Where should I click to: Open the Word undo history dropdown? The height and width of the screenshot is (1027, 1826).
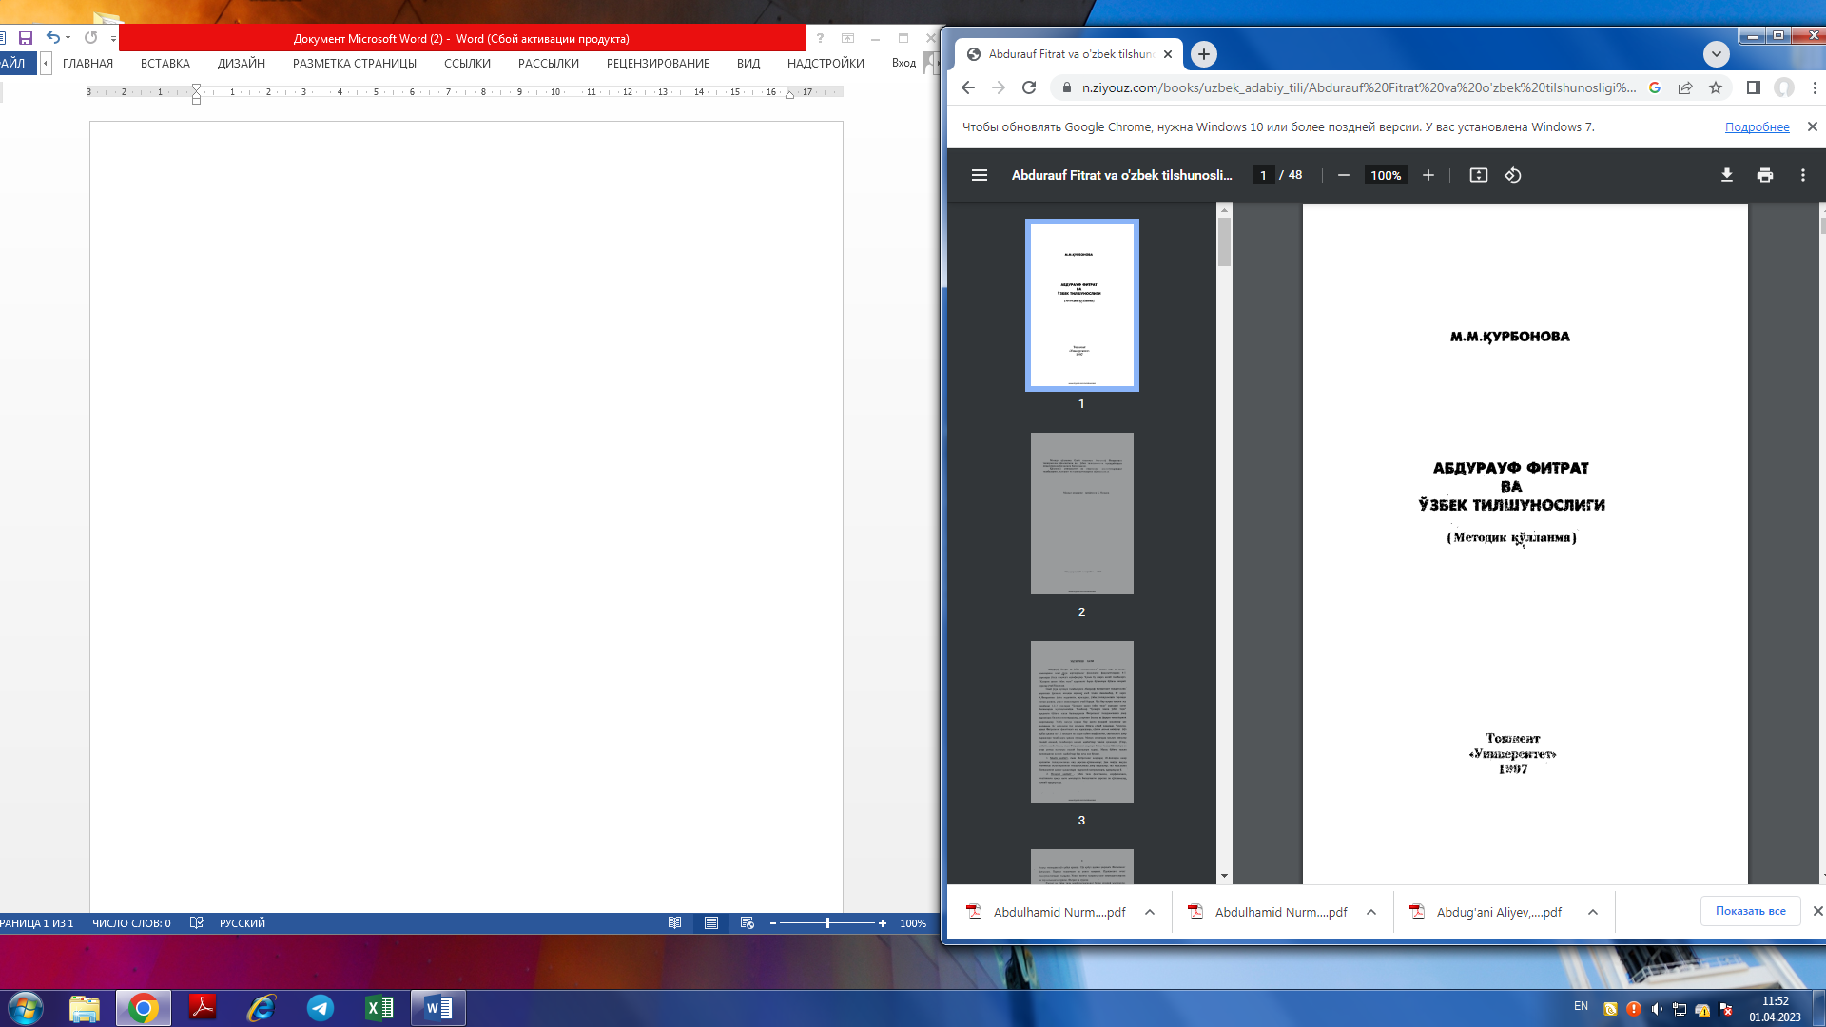click(68, 38)
